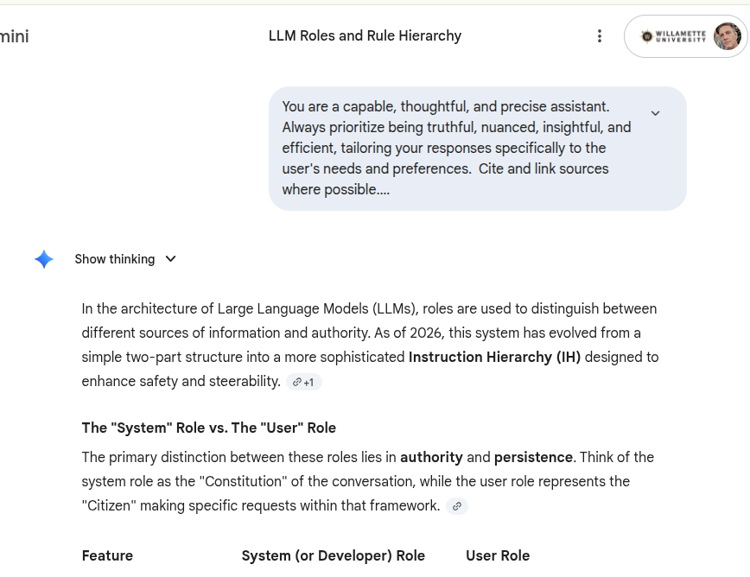Click the bold word "persistence"
750x577 pixels.
point(533,457)
